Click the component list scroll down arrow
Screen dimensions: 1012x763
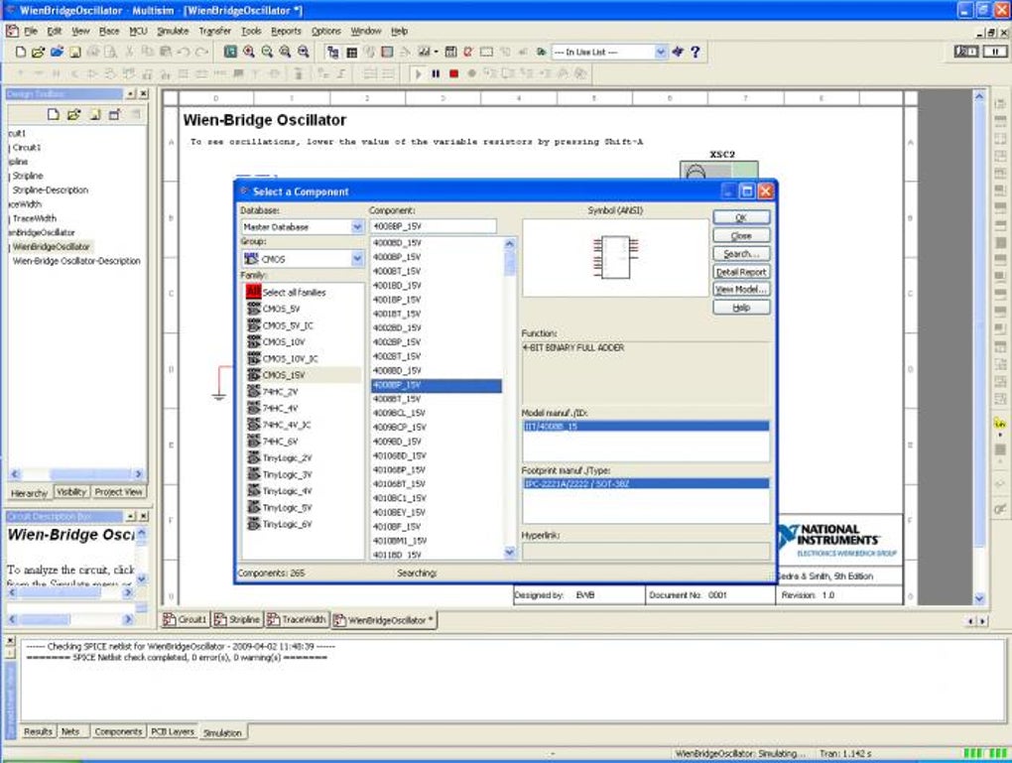[509, 552]
